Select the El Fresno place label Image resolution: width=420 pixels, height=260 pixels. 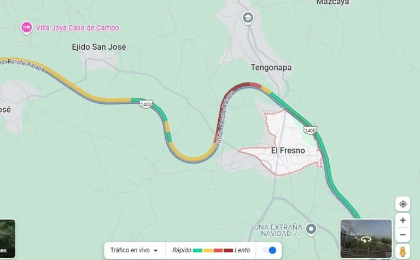[x=288, y=151]
